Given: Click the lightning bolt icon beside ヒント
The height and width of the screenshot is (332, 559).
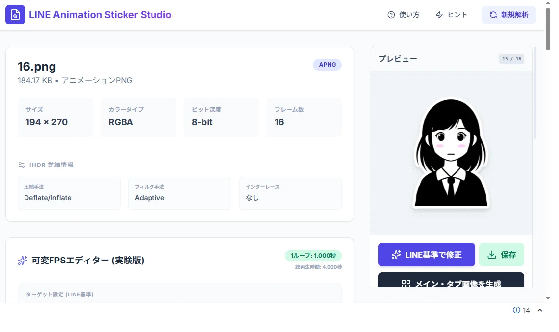Looking at the screenshot, I should (x=439, y=15).
